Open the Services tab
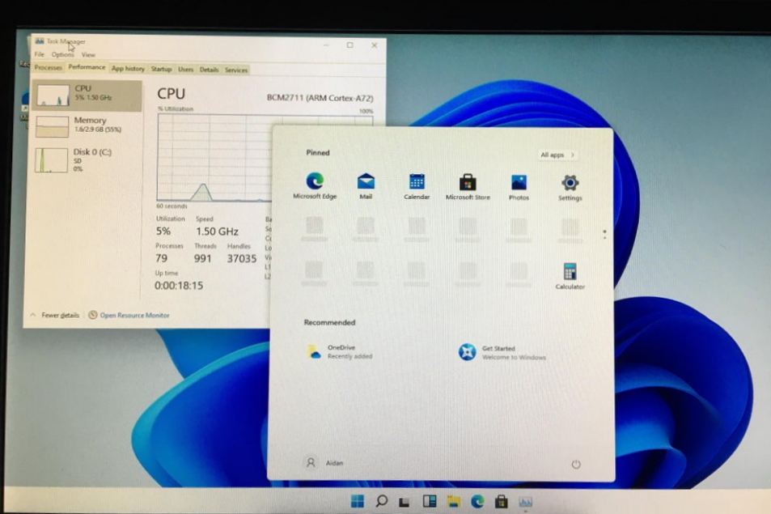Viewport: 771px width, 514px height. point(236,70)
